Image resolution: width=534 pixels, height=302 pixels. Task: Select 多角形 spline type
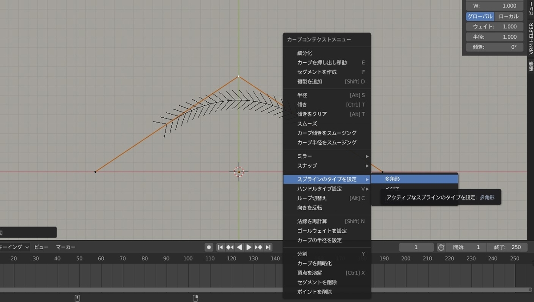coord(414,179)
